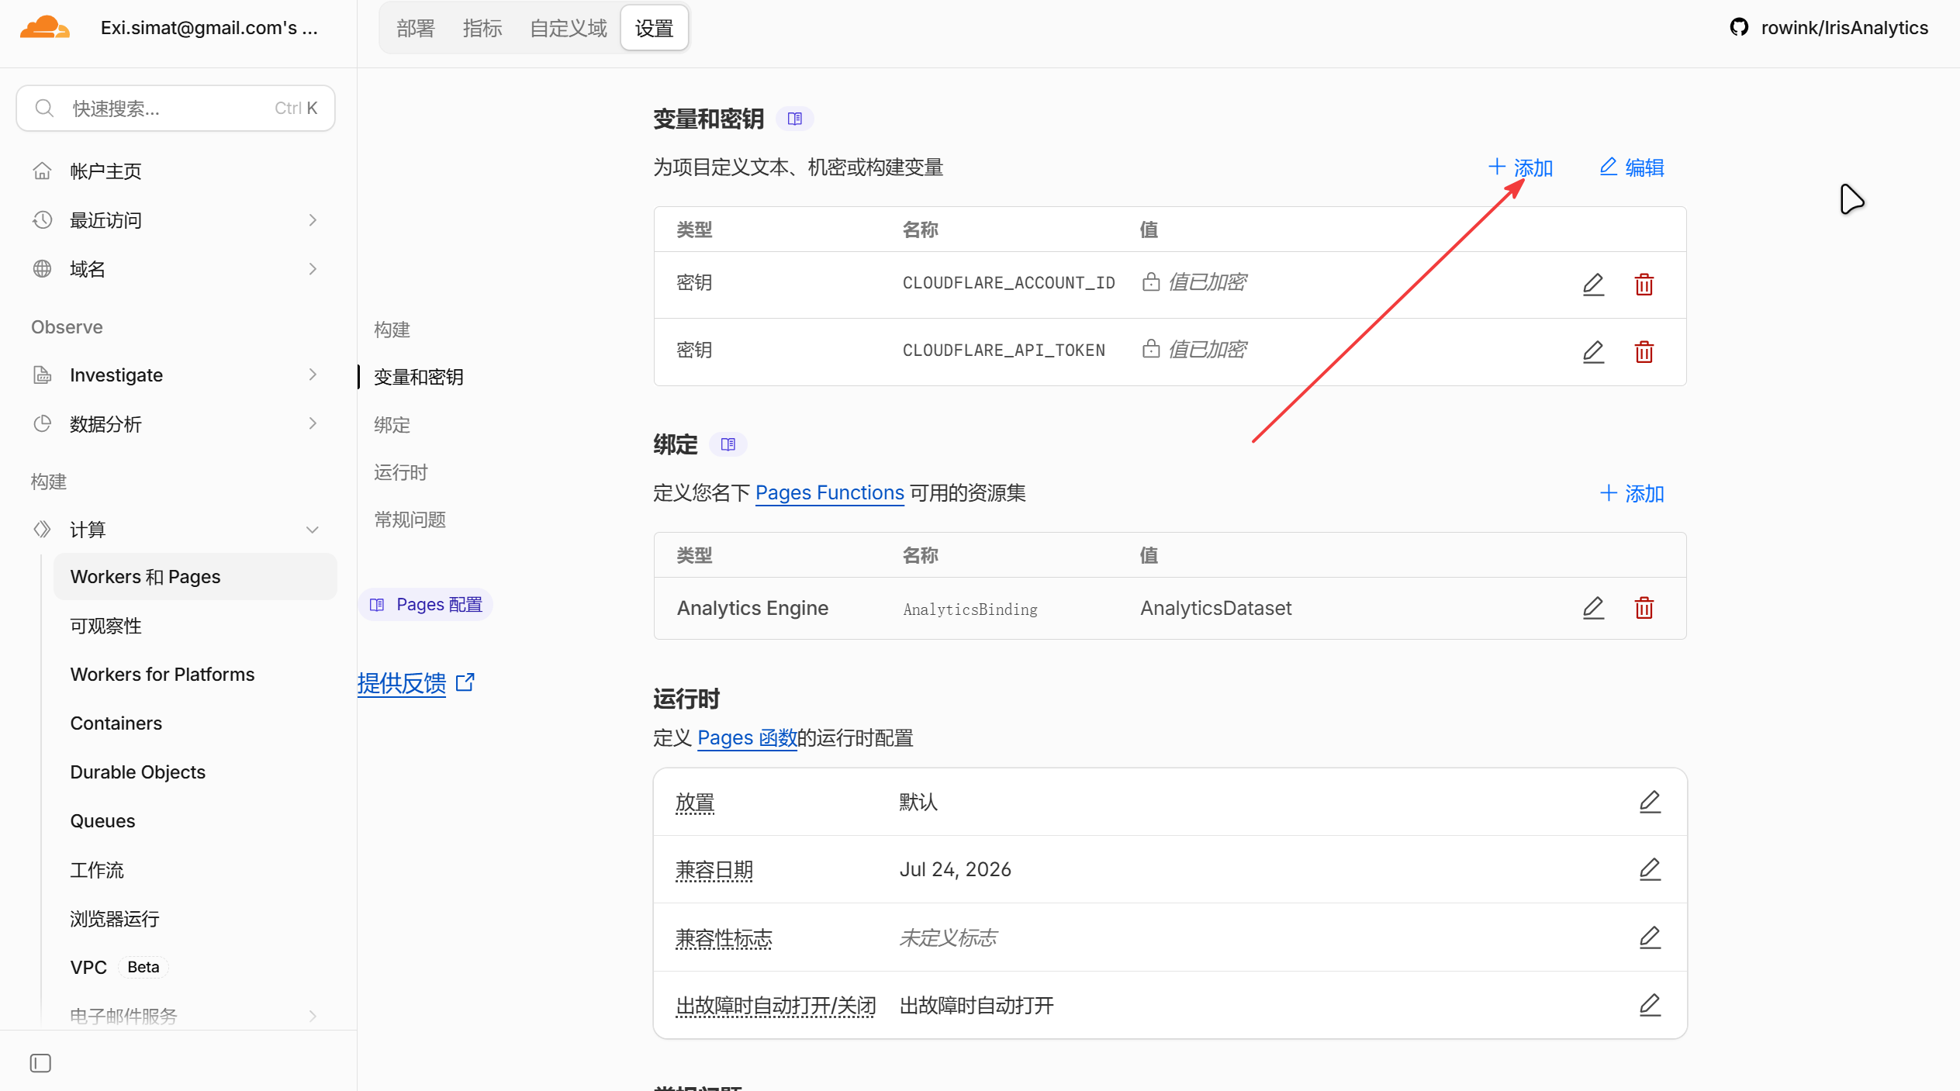The image size is (1960, 1091).
Task: Expand the 最近访问 chevron
Action: 313,220
